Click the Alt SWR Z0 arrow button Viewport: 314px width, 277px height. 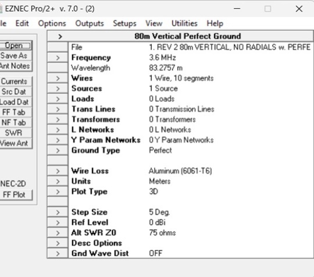58,233
